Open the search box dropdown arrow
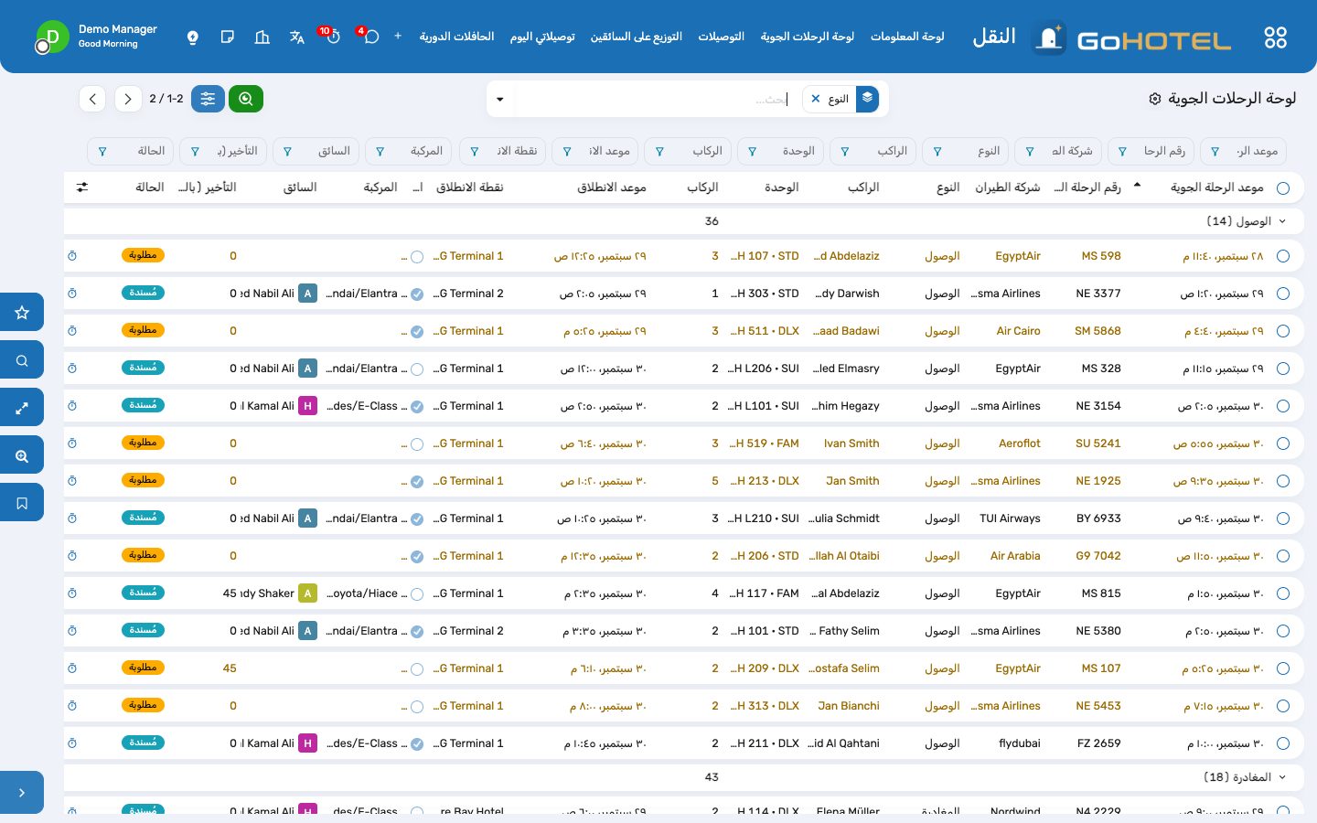 coord(500,99)
